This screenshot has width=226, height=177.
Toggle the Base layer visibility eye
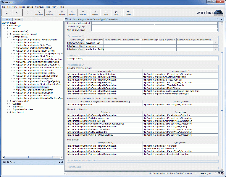click(x=4, y=162)
